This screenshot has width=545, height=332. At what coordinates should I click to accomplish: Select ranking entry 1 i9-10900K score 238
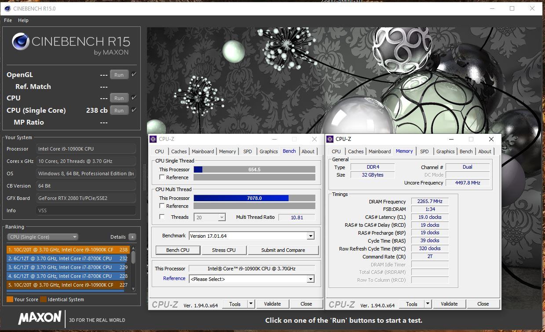(x=68, y=250)
